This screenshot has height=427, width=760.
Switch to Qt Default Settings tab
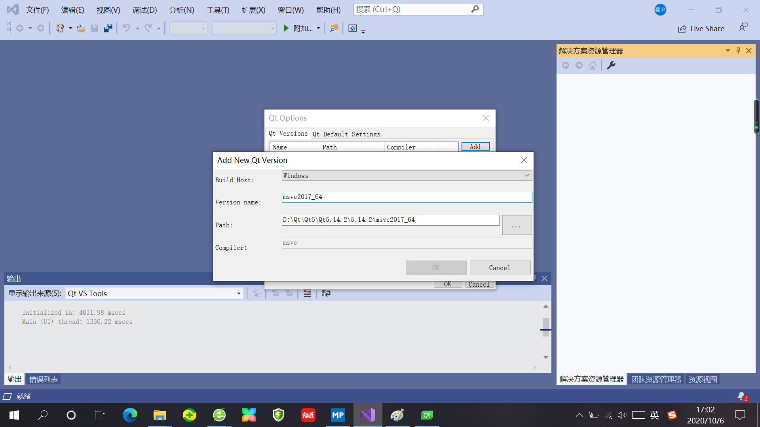[346, 134]
